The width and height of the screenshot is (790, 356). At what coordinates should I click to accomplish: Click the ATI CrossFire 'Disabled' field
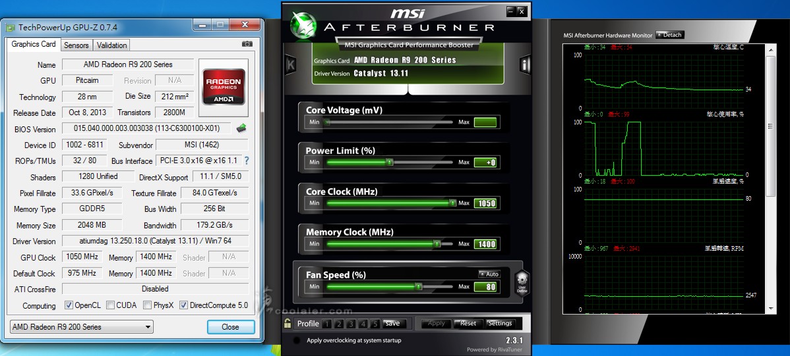(x=155, y=289)
